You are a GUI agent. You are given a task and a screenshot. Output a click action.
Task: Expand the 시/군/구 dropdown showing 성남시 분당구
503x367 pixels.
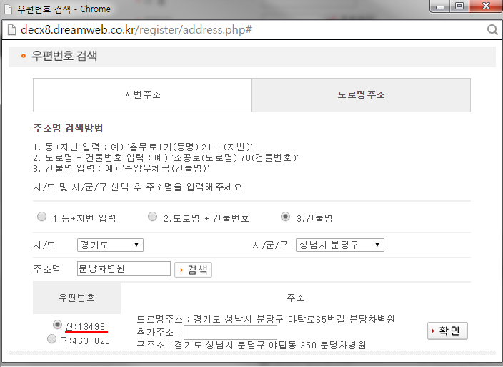coord(339,245)
